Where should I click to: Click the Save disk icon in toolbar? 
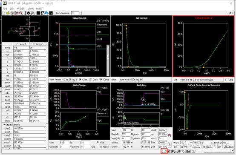[12, 13]
